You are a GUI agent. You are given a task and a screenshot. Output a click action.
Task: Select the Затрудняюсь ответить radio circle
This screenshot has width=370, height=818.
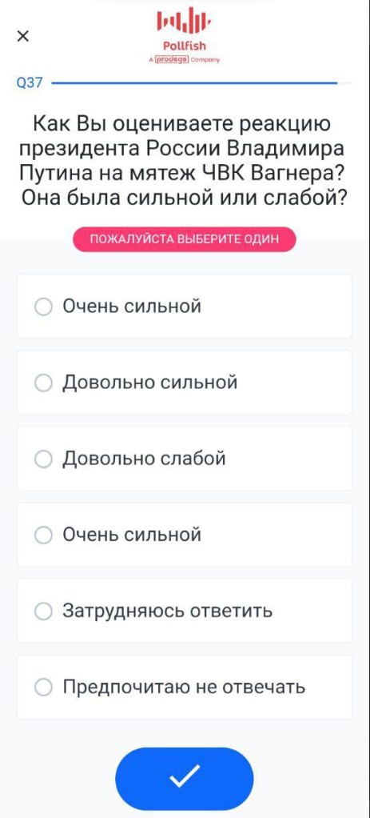(x=43, y=611)
